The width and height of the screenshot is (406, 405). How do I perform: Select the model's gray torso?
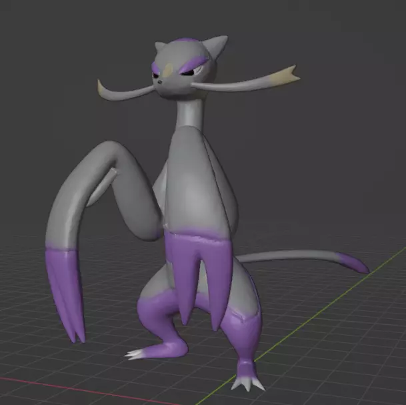[x=197, y=181]
